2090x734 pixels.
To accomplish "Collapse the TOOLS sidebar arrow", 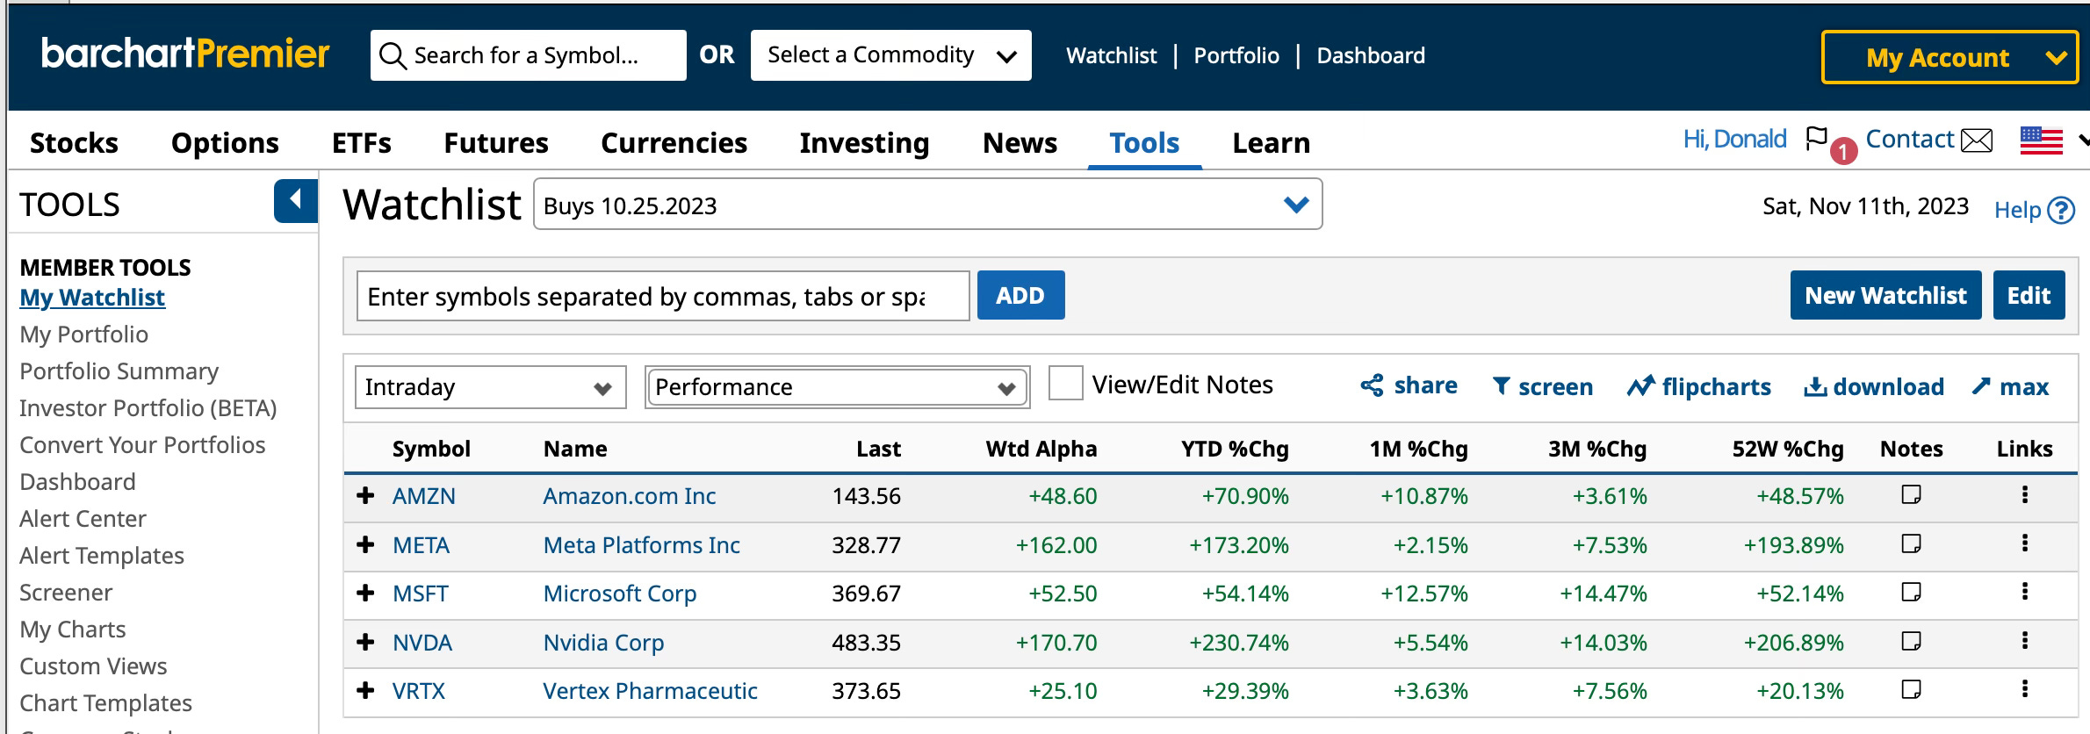I will point(296,200).
